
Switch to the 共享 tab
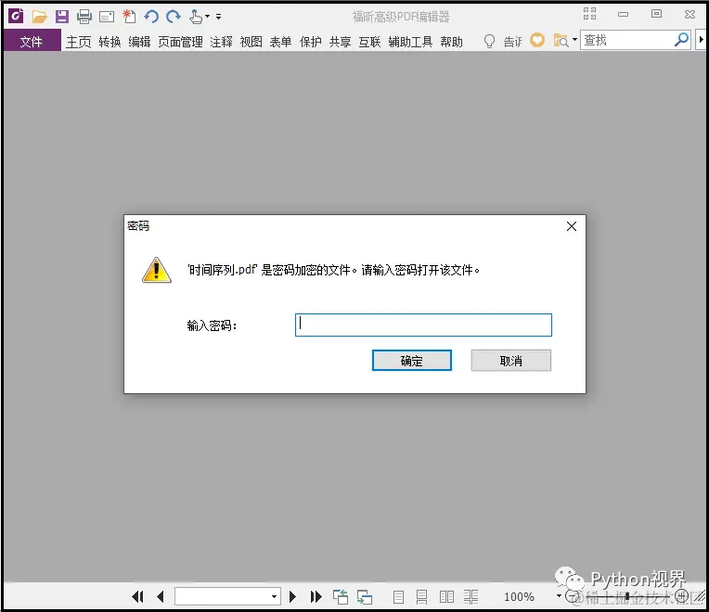click(340, 42)
